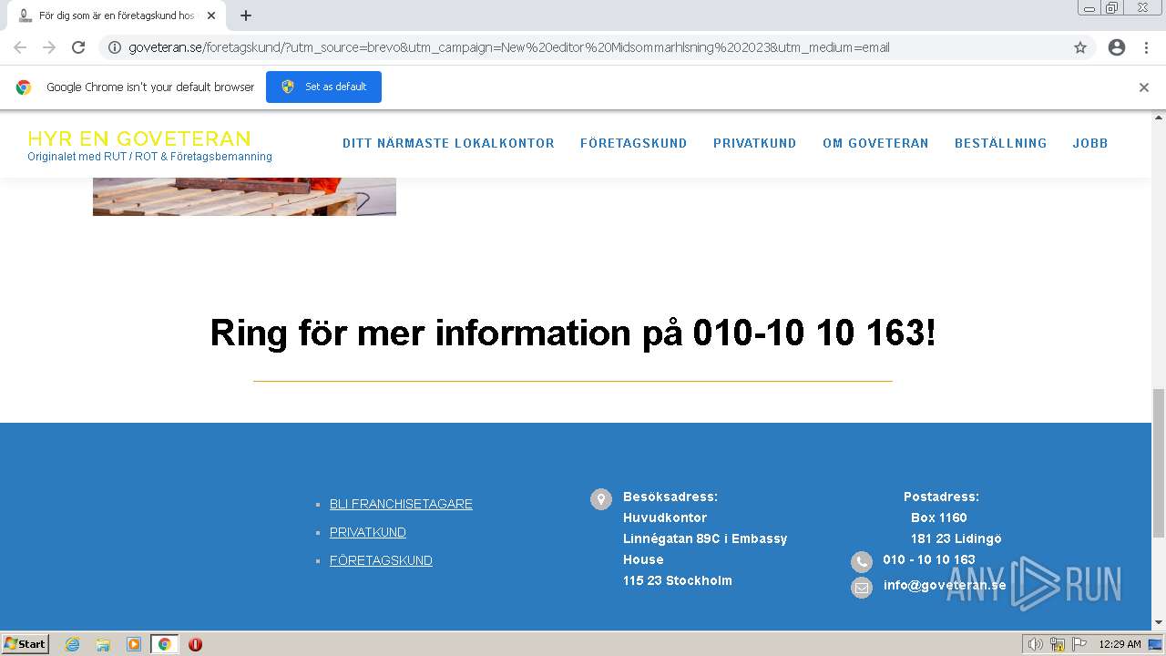This screenshot has height=656, width=1166.
Task: Open the red security taskbar icon
Action: 195,644
